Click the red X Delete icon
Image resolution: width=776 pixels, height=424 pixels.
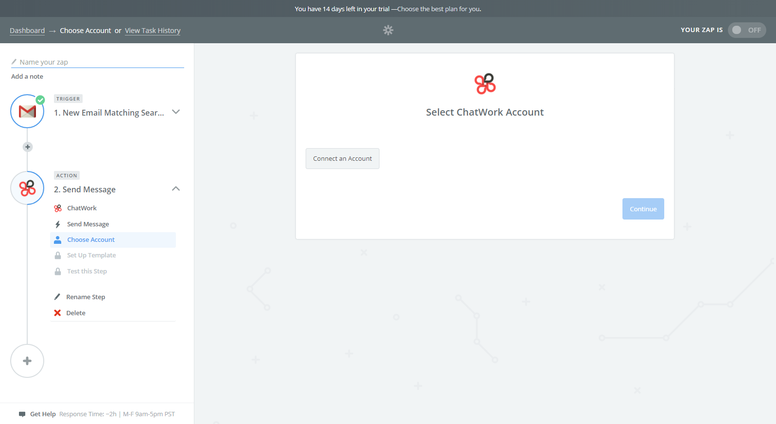[x=57, y=313]
